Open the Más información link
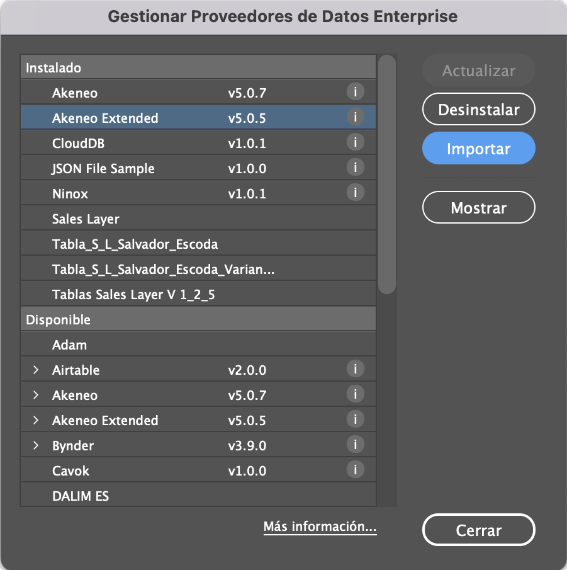567x570 pixels. coord(320,527)
